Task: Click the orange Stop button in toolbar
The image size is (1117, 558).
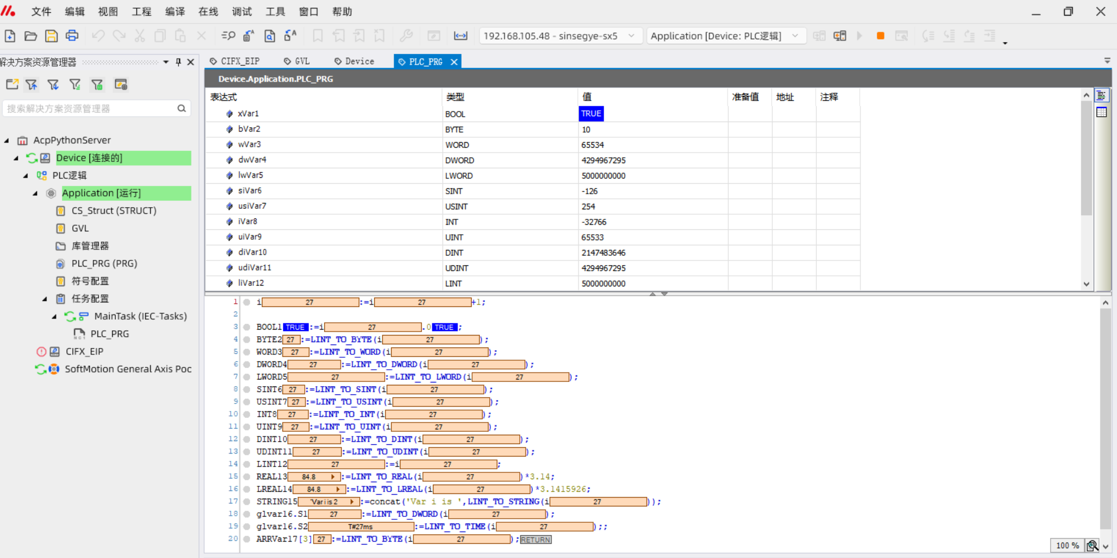Action: (x=880, y=36)
